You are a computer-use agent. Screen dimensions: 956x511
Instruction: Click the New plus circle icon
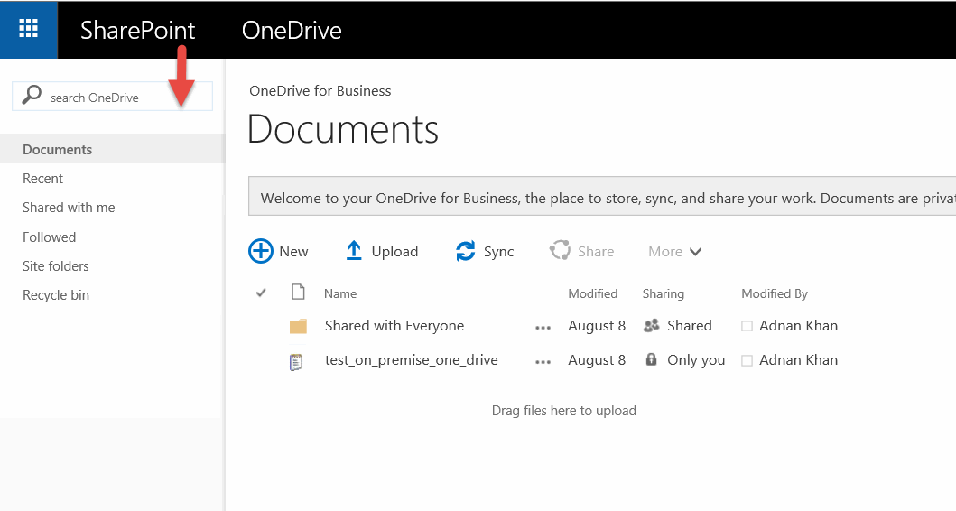[x=260, y=251]
